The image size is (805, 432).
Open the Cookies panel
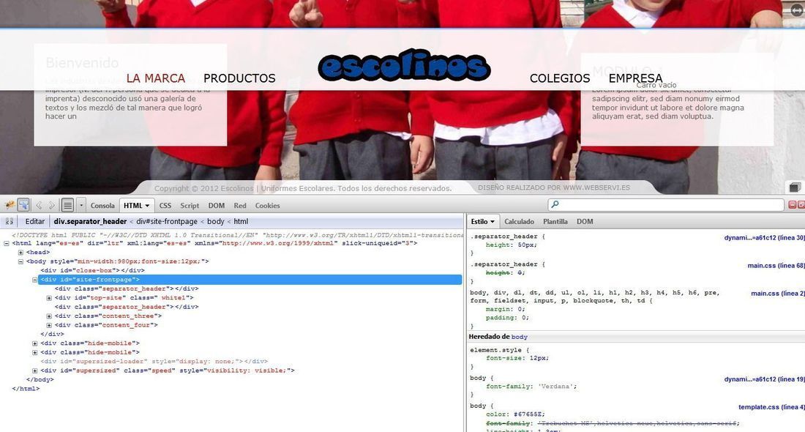(x=267, y=206)
